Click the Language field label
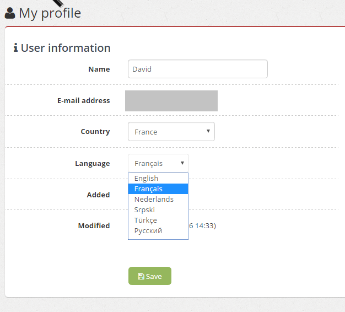The width and height of the screenshot is (345, 312). coord(93,164)
